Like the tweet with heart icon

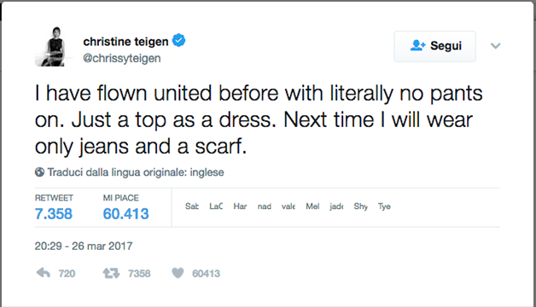[178, 273]
